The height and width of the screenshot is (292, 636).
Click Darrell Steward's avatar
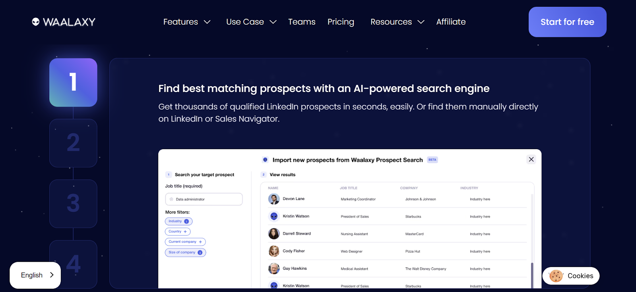click(x=274, y=234)
